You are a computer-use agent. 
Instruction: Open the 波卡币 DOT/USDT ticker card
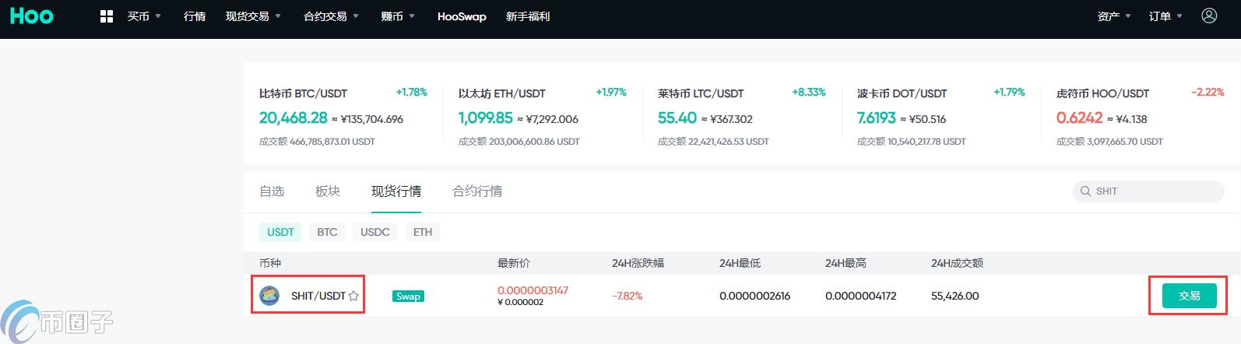(941, 117)
